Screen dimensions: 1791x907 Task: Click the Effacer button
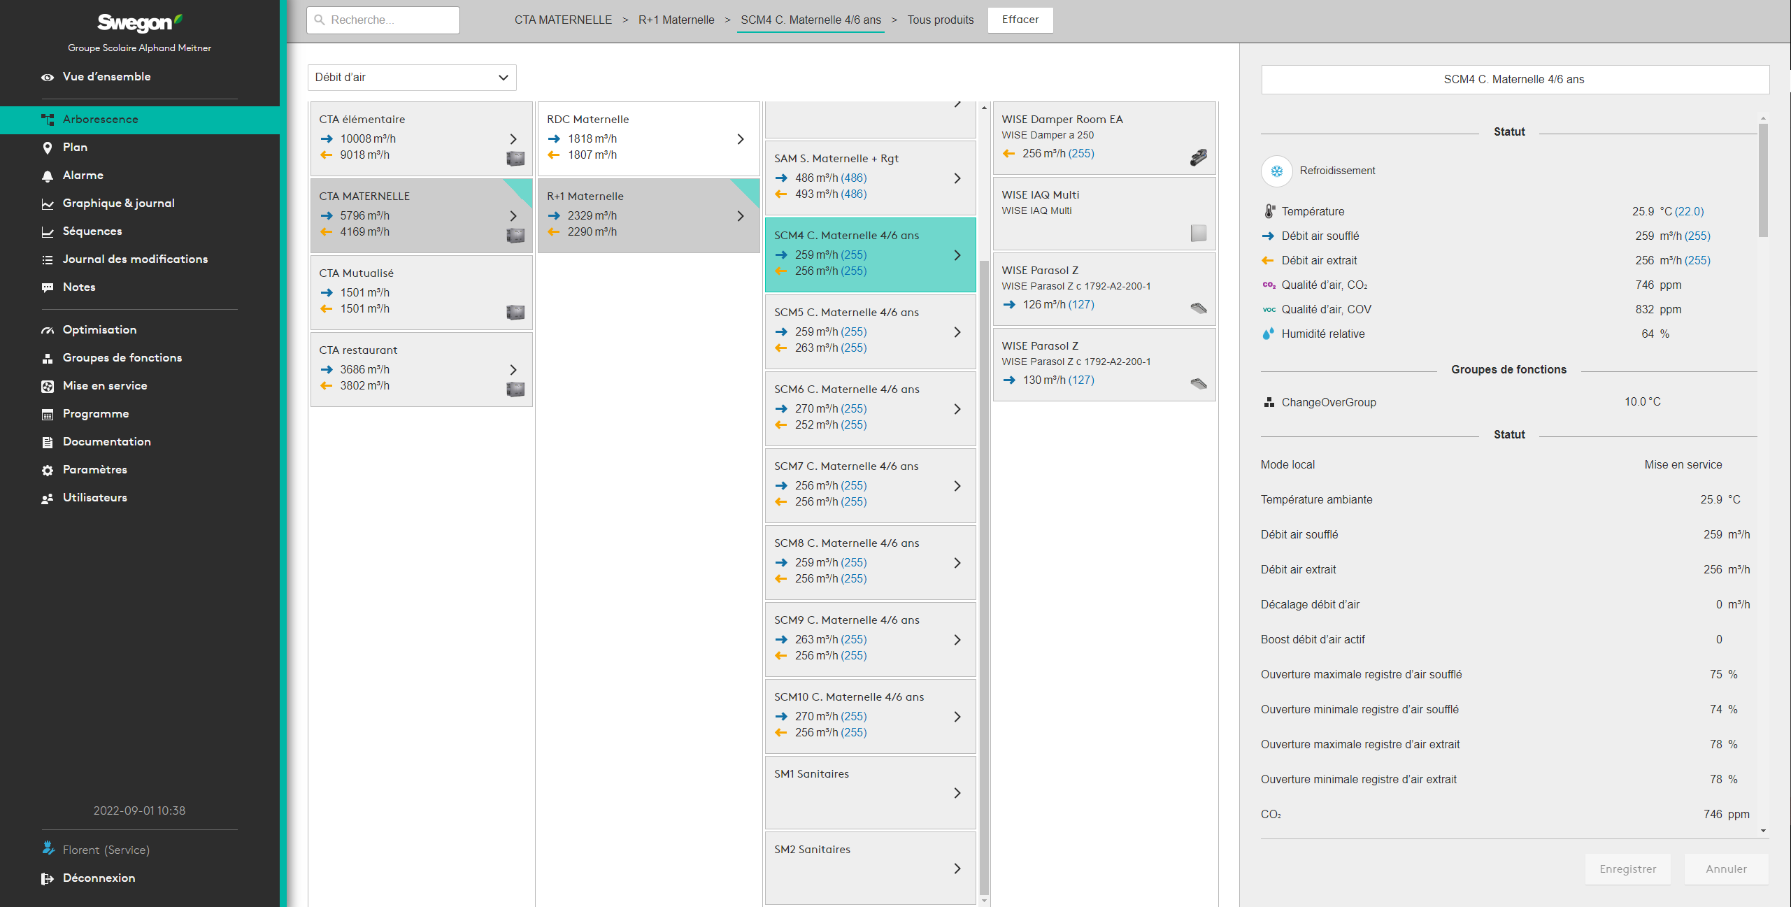[x=1020, y=20]
